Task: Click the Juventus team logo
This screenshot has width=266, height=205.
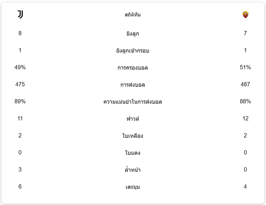Action: [x=20, y=14]
